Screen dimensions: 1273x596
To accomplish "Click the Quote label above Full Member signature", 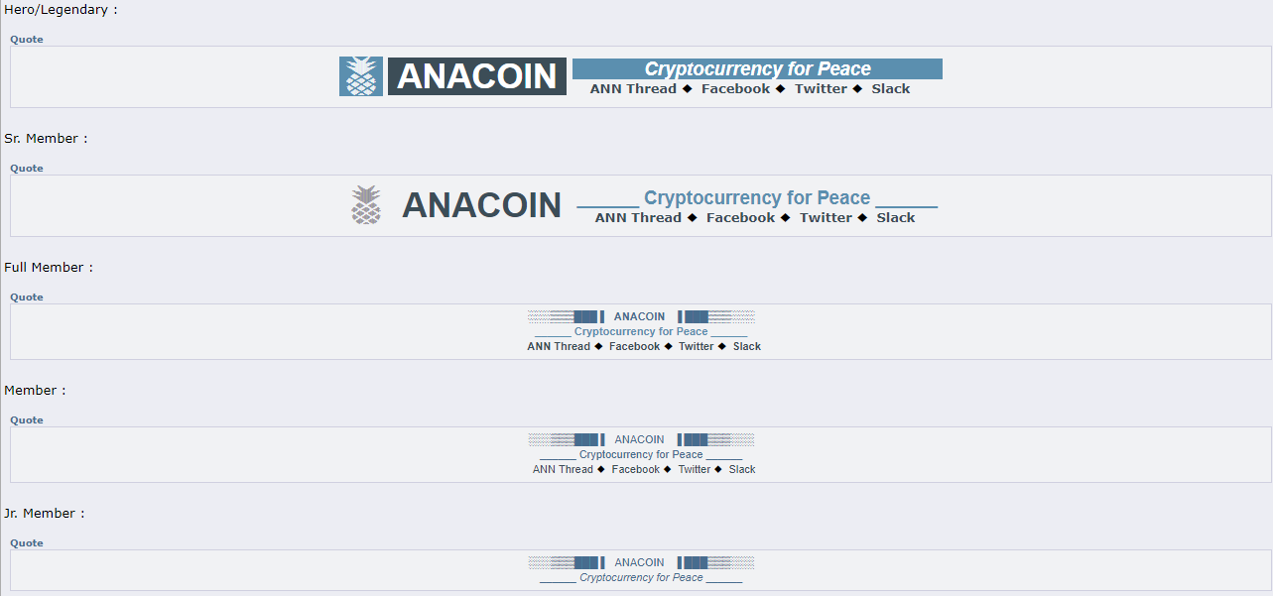I will (27, 298).
